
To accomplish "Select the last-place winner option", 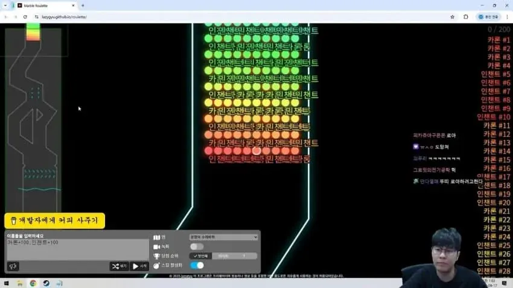I will 223,256.
